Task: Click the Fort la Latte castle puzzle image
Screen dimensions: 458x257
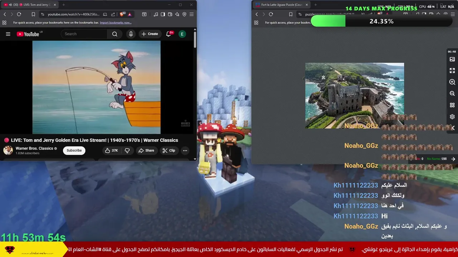Action: click(x=355, y=96)
